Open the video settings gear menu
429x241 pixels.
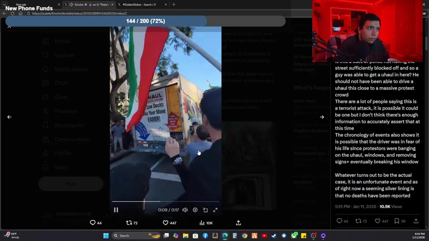195,210
